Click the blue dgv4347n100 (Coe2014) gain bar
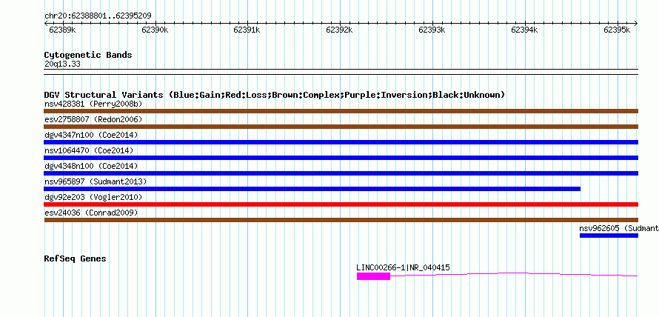This screenshot has width=659, height=317. (341, 142)
